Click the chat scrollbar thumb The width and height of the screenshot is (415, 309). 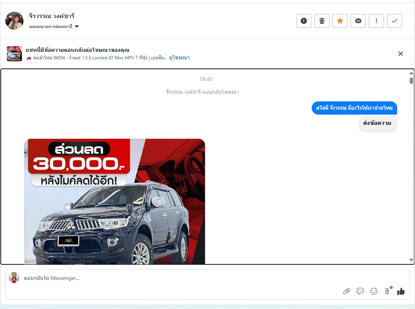pos(411,81)
